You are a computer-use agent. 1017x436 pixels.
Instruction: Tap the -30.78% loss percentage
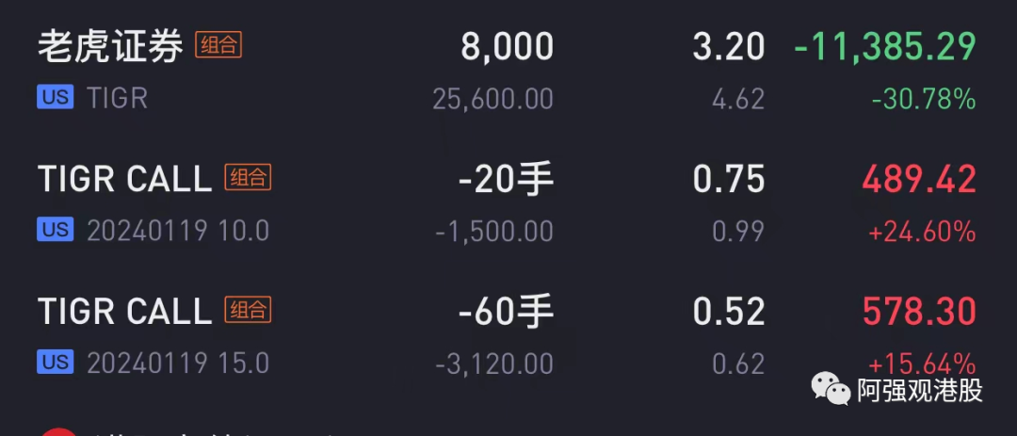(923, 98)
